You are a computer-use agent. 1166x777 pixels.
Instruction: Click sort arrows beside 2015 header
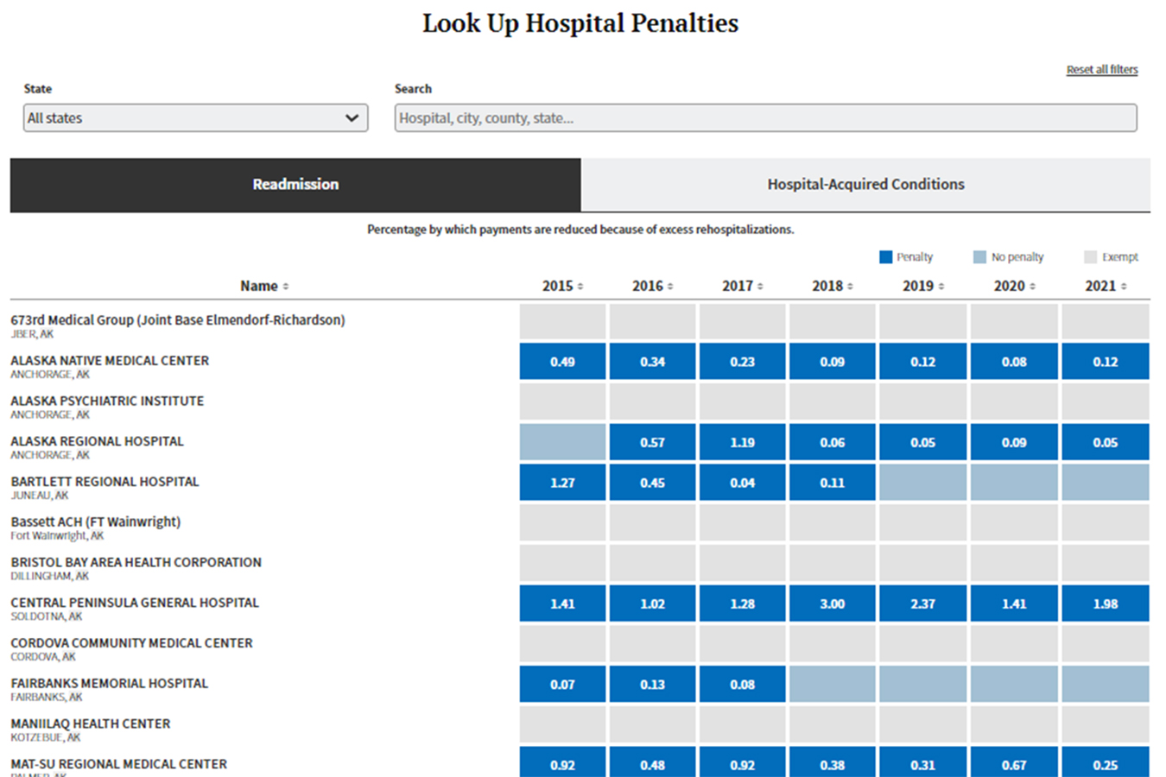[x=580, y=287]
